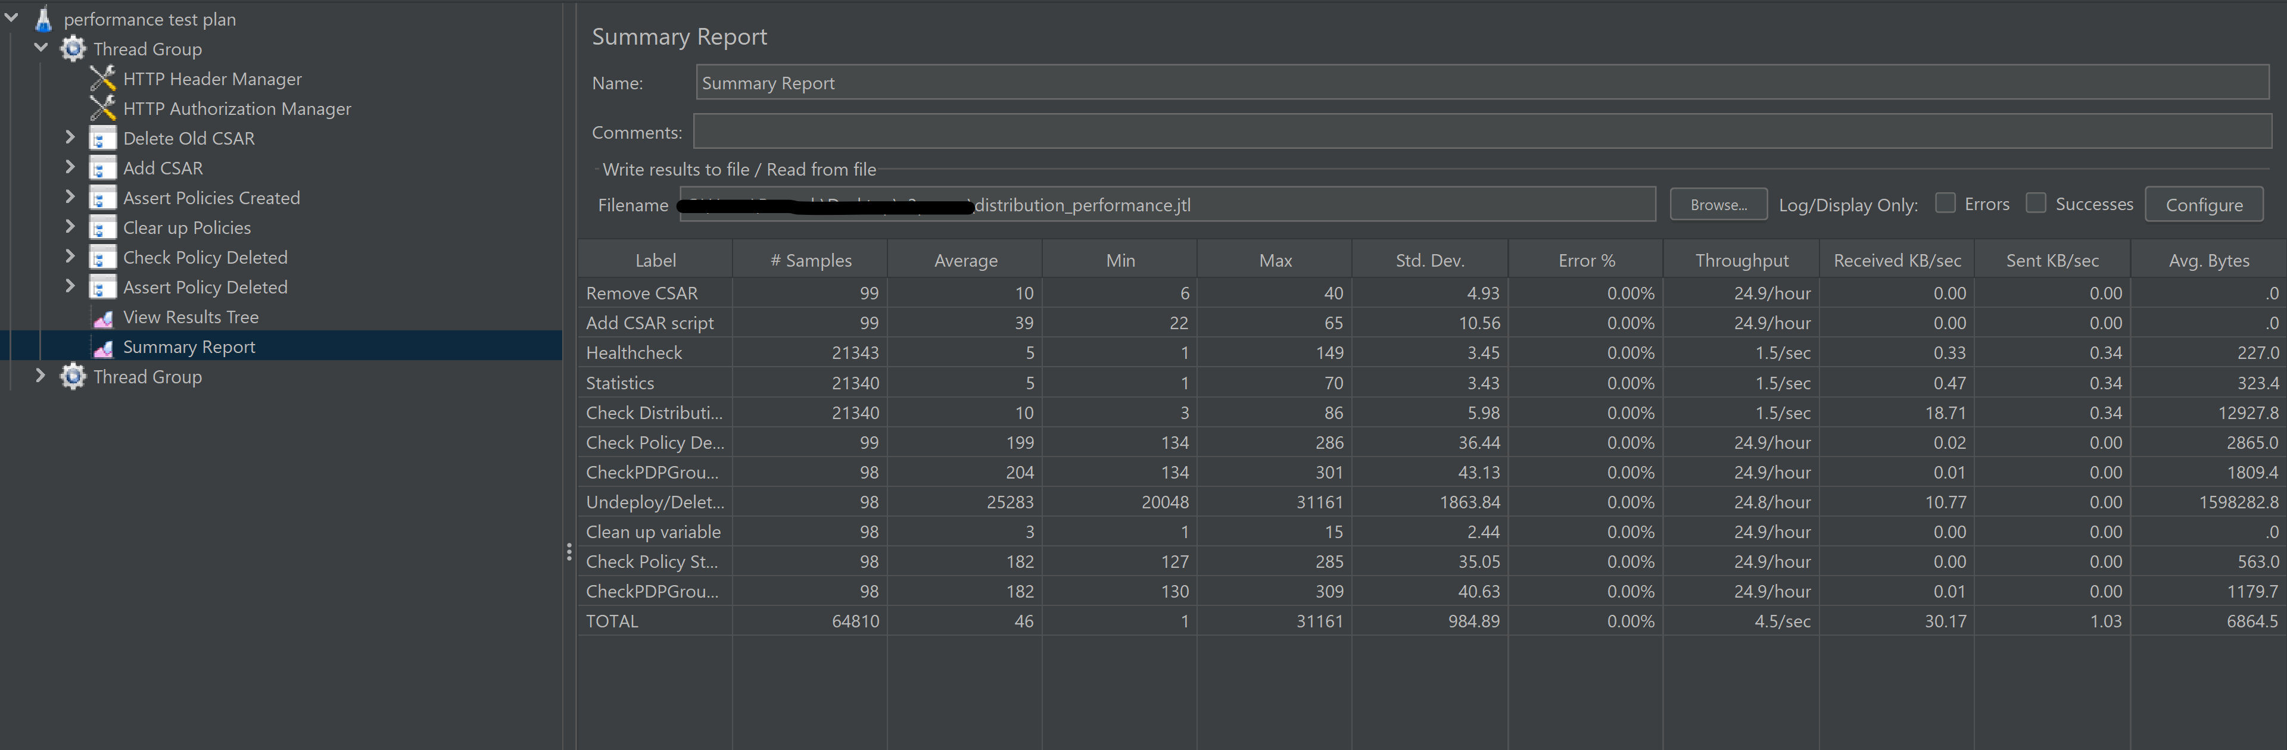Screen dimensions: 2287x750
Task: Click the panel splitter dots handle
Action: [x=569, y=552]
